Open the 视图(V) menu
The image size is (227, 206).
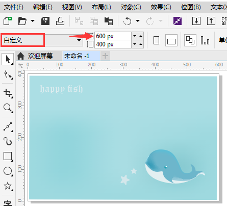(72, 7)
